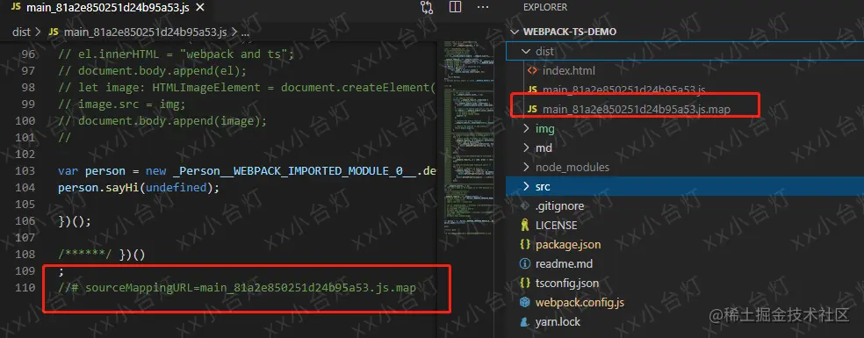Click the "// image.src = img;" comment line

point(122,104)
